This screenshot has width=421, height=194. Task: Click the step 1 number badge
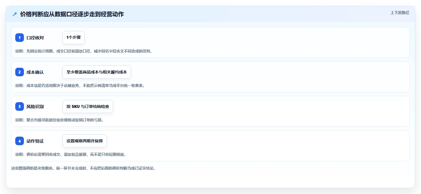tap(20, 38)
